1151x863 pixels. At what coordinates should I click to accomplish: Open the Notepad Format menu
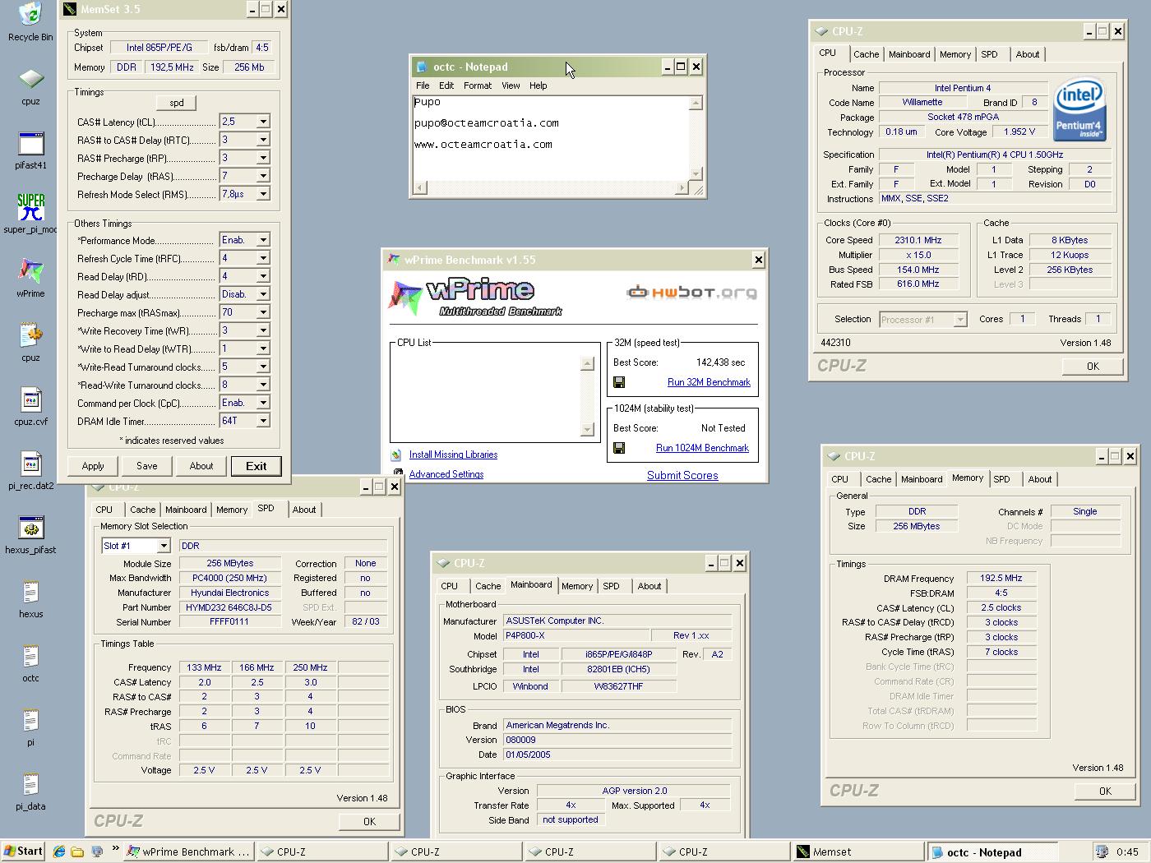[478, 85]
